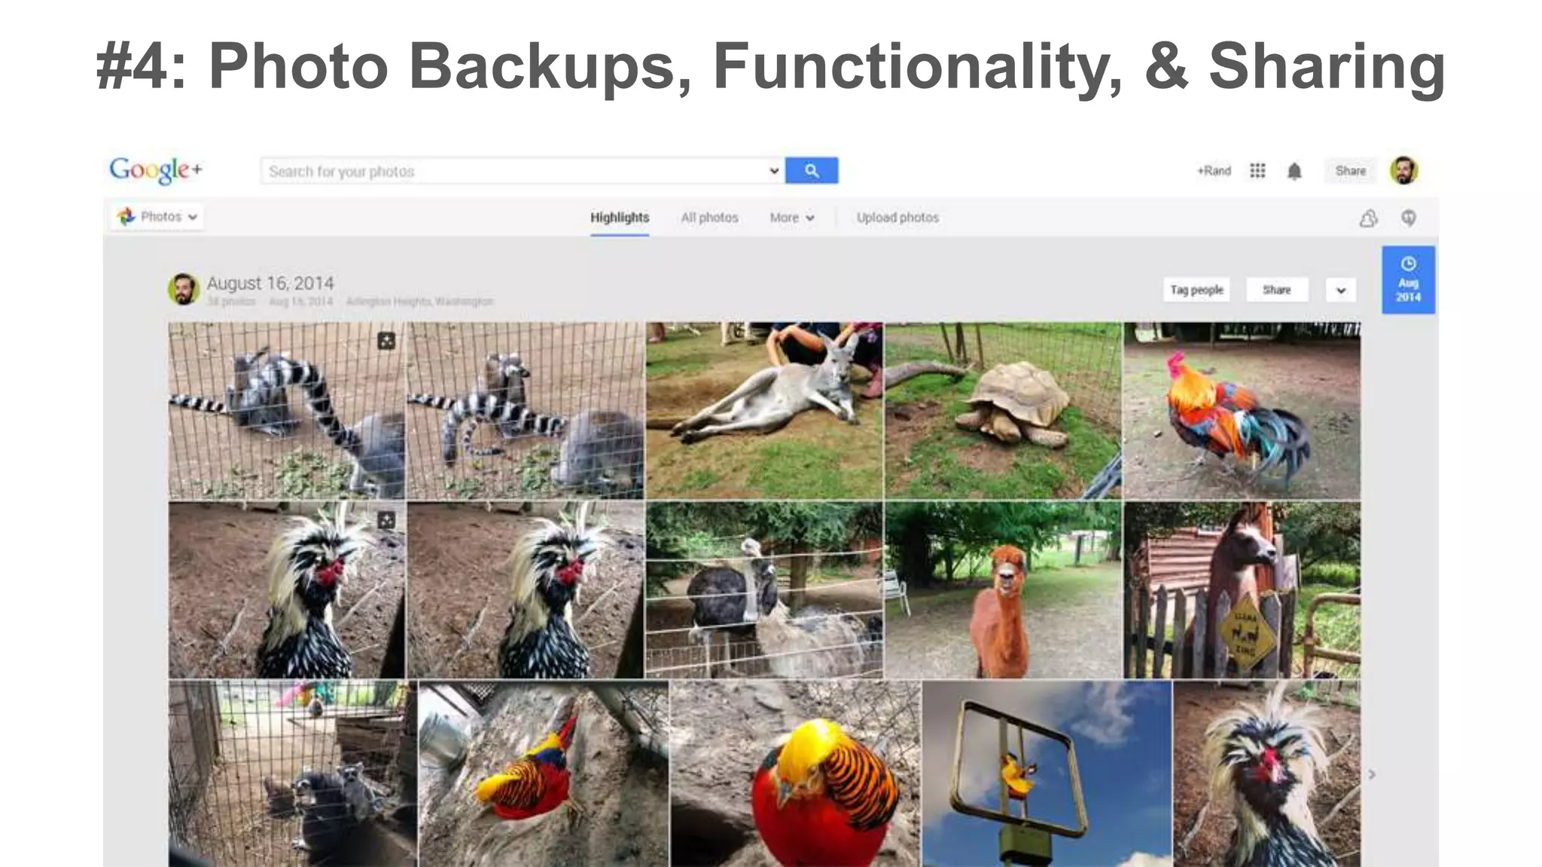The height and width of the screenshot is (867, 1542).
Task: Click the Photos pinwheel icon
Action: tap(126, 217)
